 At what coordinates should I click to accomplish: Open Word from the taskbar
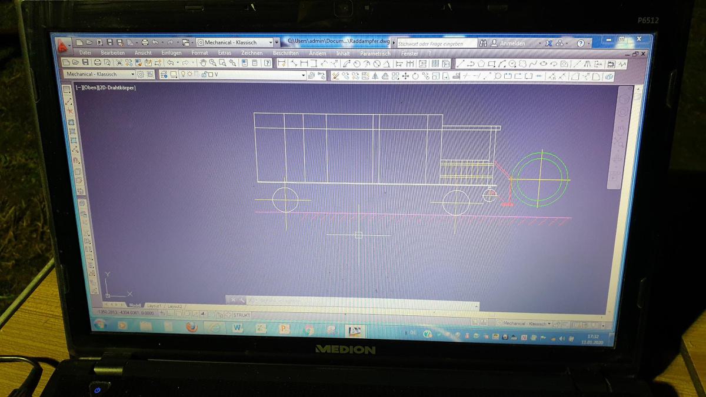tap(237, 328)
